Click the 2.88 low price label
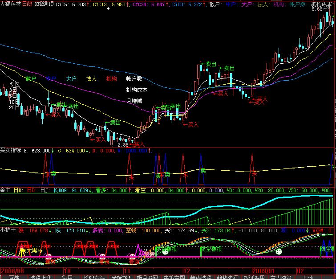 pyautogui.click(x=123, y=145)
